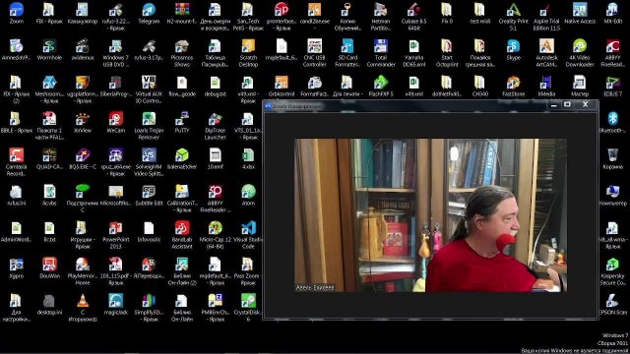Click the VLC cone icon
The height and width of the screenshot is (354, 630).
[83, 307]
